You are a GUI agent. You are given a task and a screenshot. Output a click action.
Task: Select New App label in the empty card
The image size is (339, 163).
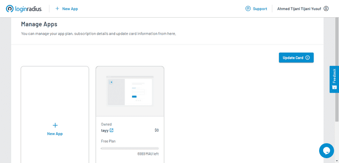(x=55, y=134)
